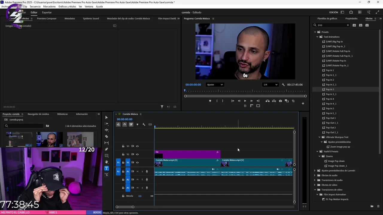Step forward one frame
Image resolution: width=383 pixels, height=215 pixels.
pos(251,101)
